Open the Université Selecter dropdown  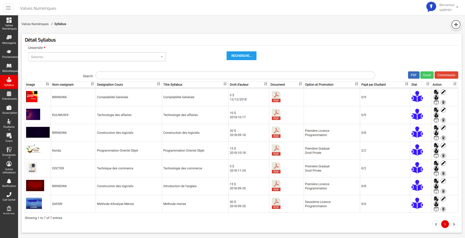click(x=97, y=57)
